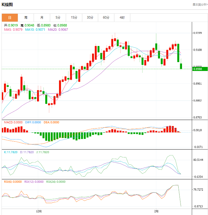Click the 0.8703 price axis label
The image size is (208, 215).
coord(198,117)
